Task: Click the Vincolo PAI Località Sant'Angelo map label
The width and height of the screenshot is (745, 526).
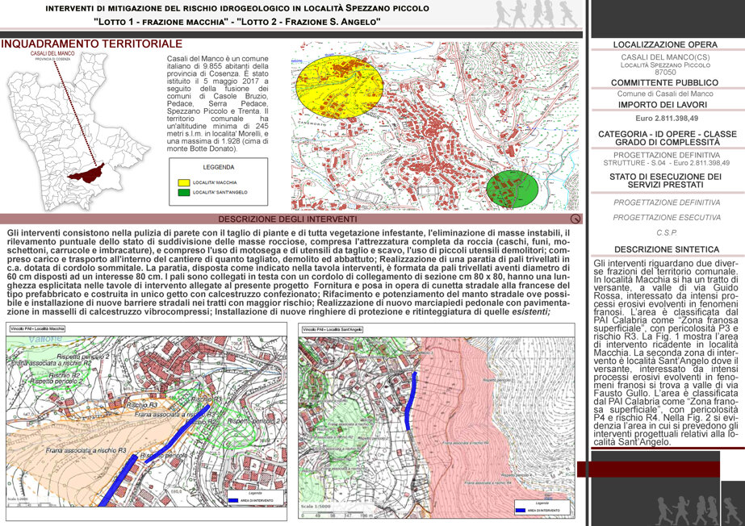Action: click(333, 329)
